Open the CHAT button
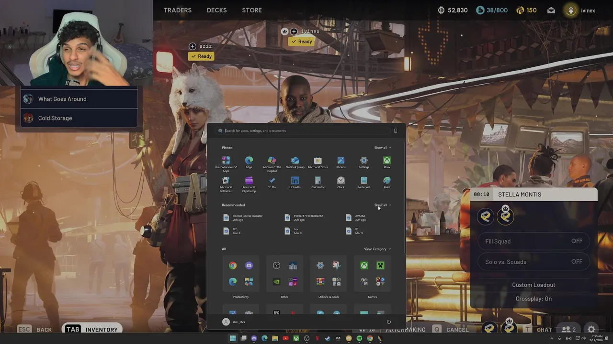The image size is (613, 344). [538, 330]
